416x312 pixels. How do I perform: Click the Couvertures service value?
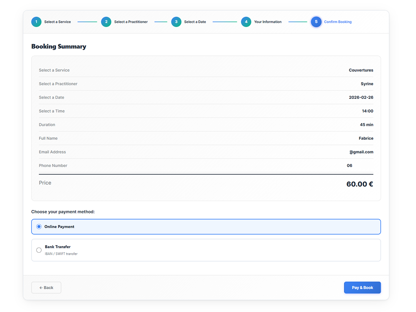[x=361, y=70]
